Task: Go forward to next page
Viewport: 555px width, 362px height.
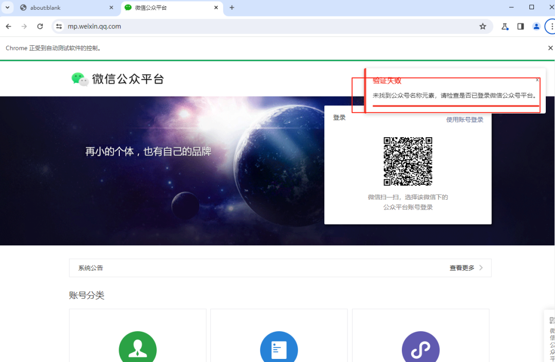Action: (x=24, y=26)
